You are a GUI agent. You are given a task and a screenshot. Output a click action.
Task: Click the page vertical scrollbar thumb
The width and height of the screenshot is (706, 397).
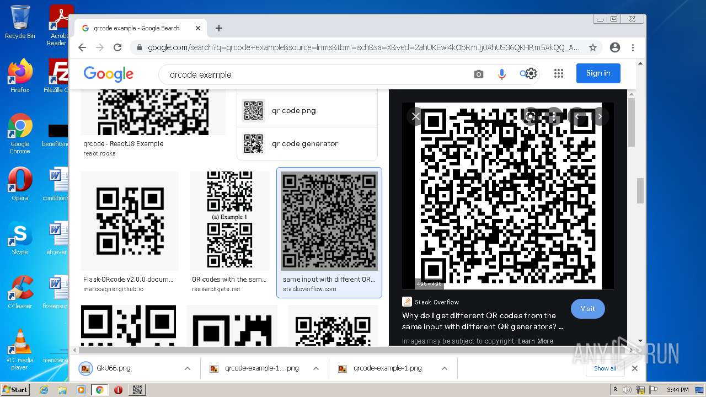[x=640, y=190]
